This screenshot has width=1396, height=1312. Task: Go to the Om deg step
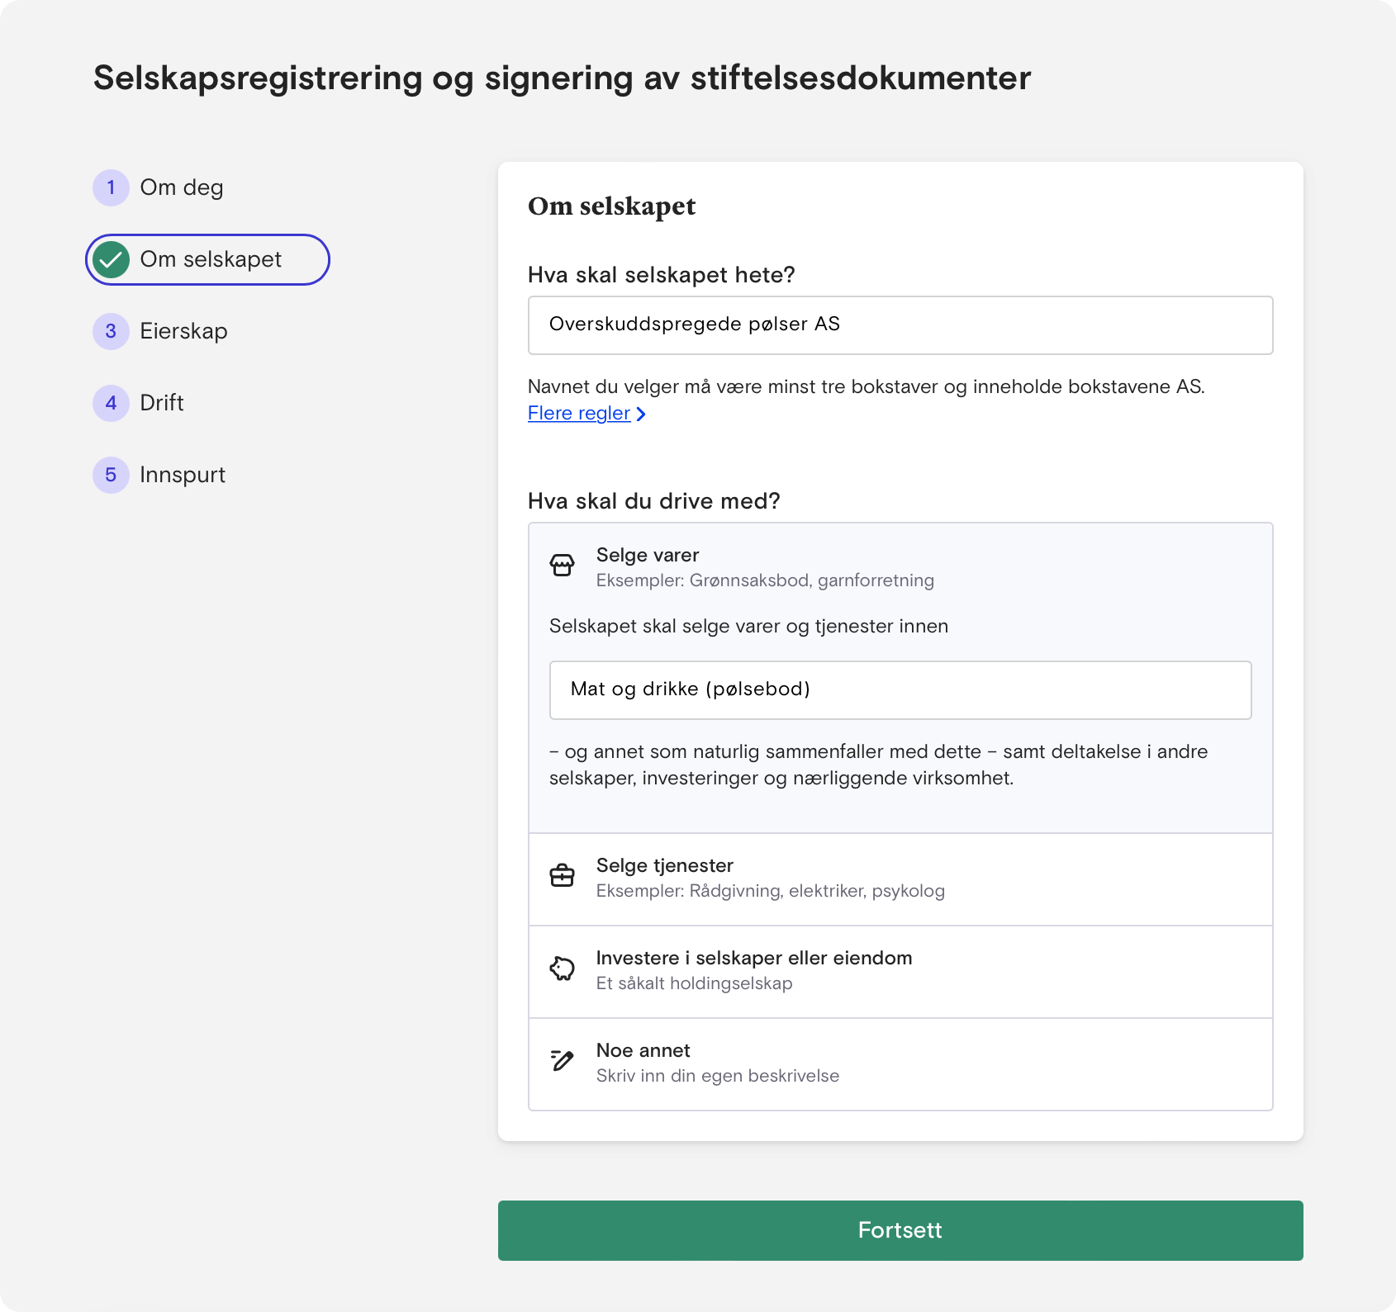(182, 187)
